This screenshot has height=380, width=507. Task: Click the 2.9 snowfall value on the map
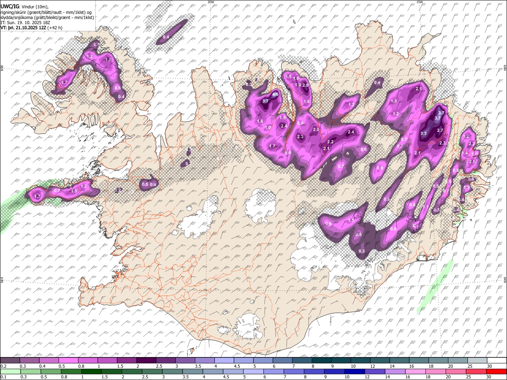305,85
